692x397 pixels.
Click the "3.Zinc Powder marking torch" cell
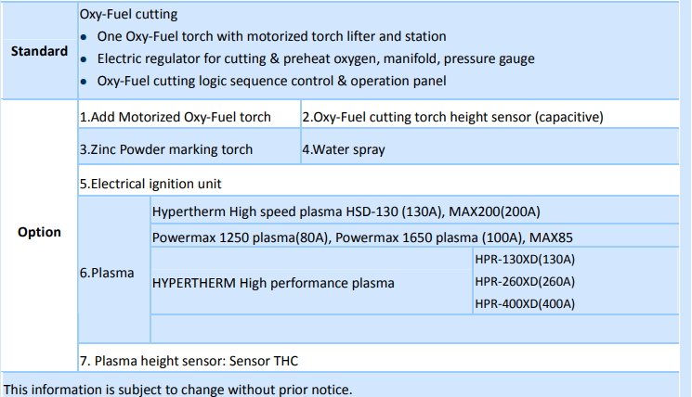pyautogui.click(x=165, y=149)
